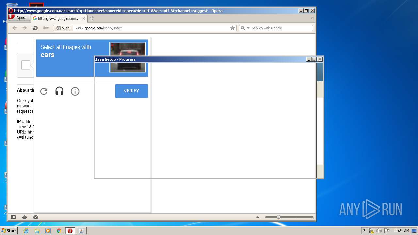The height and width of the screenshot is (235, 418).
Task: Reload the captcha challenge
Action: coord(44,91)
